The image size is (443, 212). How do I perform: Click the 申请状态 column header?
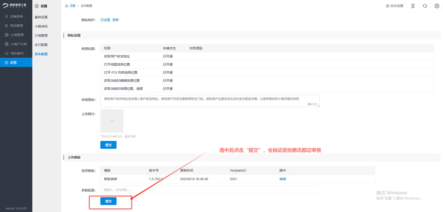tap(170, 48)
